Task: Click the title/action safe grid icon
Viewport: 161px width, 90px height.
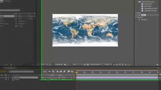Action: (x=50, y=64)
